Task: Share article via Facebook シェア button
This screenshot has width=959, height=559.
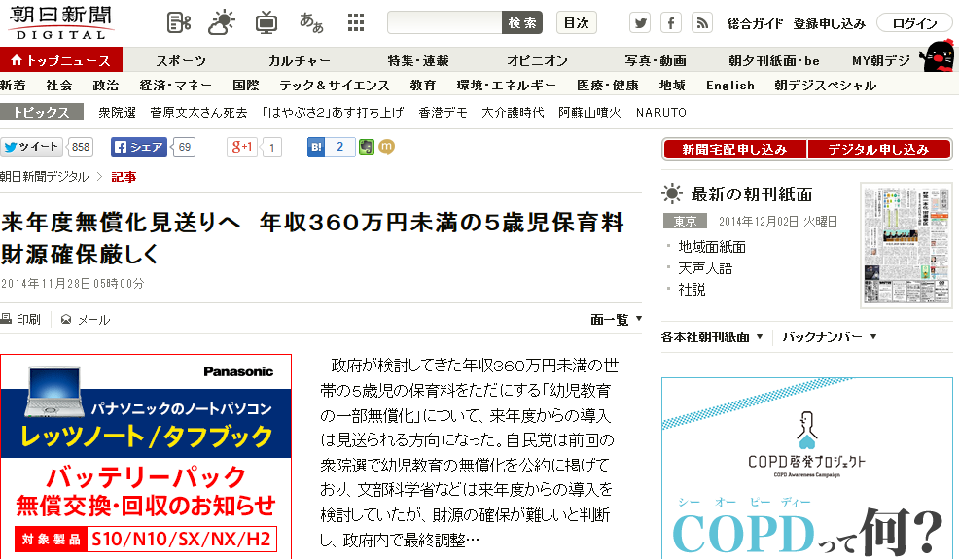Action: (x=139, y=147)
